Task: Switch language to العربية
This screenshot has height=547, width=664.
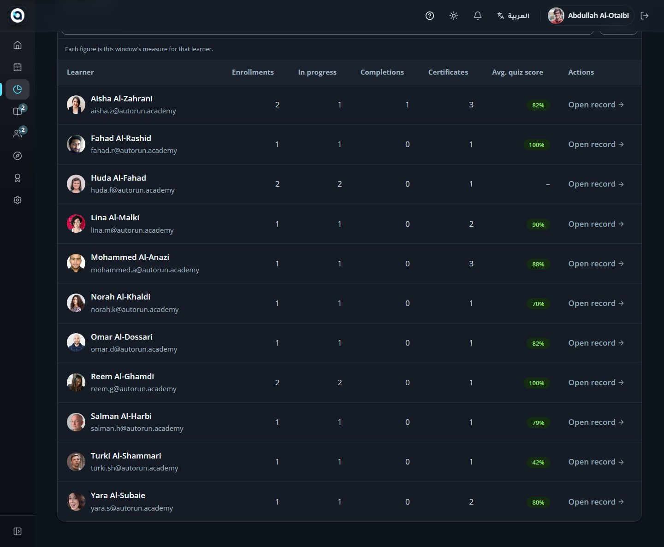Action: pyautogui.click(x=513, y=16)
